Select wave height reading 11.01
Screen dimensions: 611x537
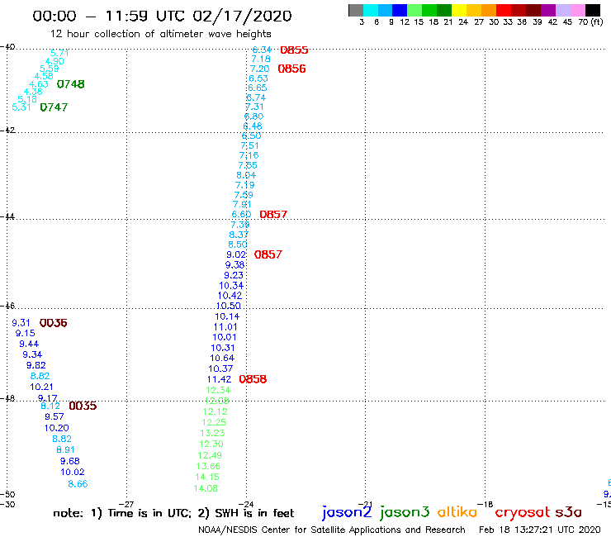(x=225, y=327)
